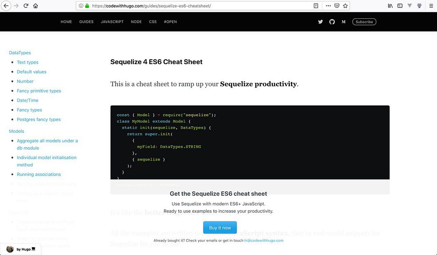Viewport: 437px width, 255px height.
Task: Open the GUIDES nav item
Action: [86, 22]
